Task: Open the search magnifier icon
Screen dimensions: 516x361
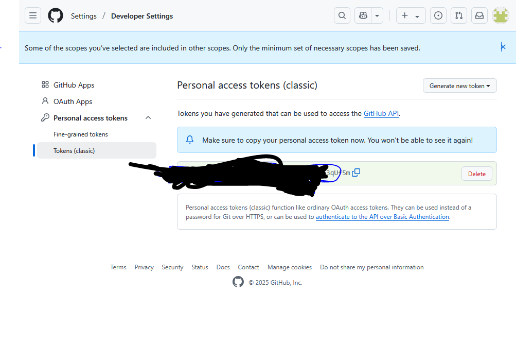Action: (x=342, y=16)
